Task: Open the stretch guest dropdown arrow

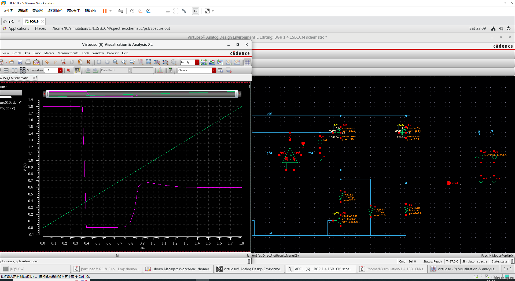Action: click(x=213, y=11)
